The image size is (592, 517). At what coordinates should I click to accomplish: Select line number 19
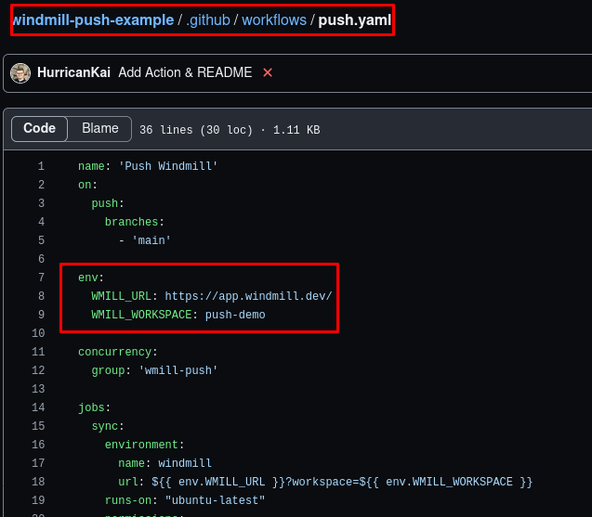pos(38,500)
